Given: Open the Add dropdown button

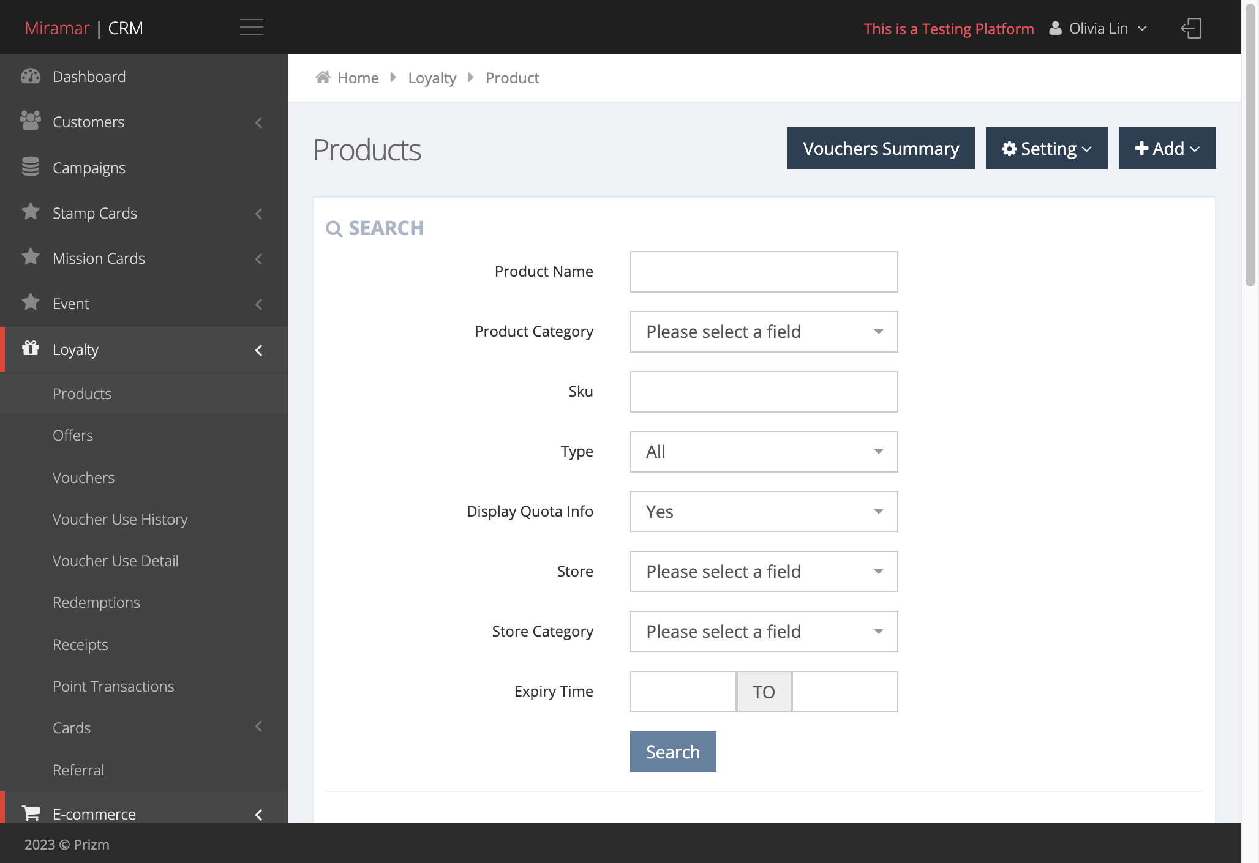Looking at the screenshot, I should [x=1167, y=148].
